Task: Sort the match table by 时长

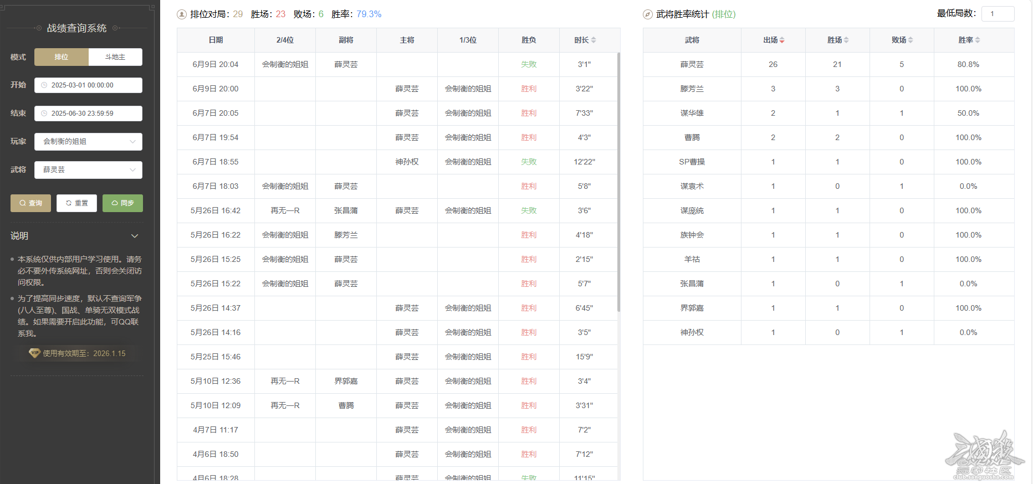Action: pos(594,40)
